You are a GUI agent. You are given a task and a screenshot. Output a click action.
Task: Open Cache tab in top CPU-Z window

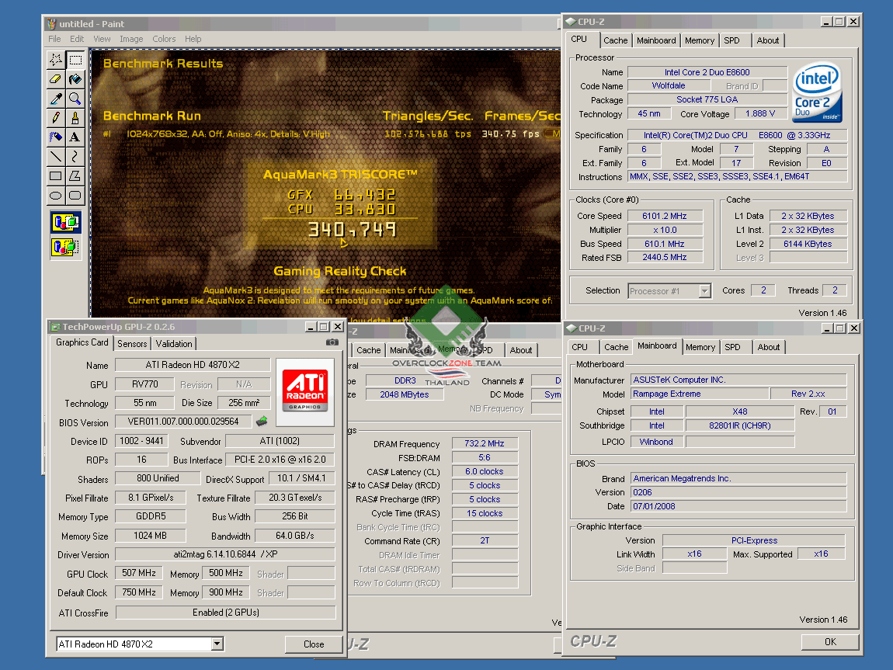[x=616, y=40]
